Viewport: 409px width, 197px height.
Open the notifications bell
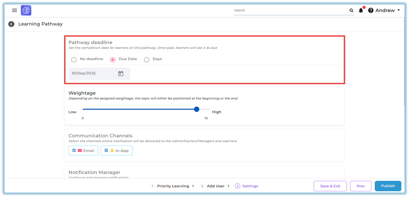pos(361,10)
